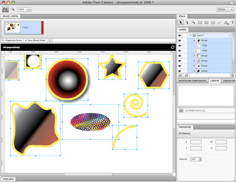Click the Duplicate State button
Viewport: 236px width, 182px height.
(x=12, y=40)
